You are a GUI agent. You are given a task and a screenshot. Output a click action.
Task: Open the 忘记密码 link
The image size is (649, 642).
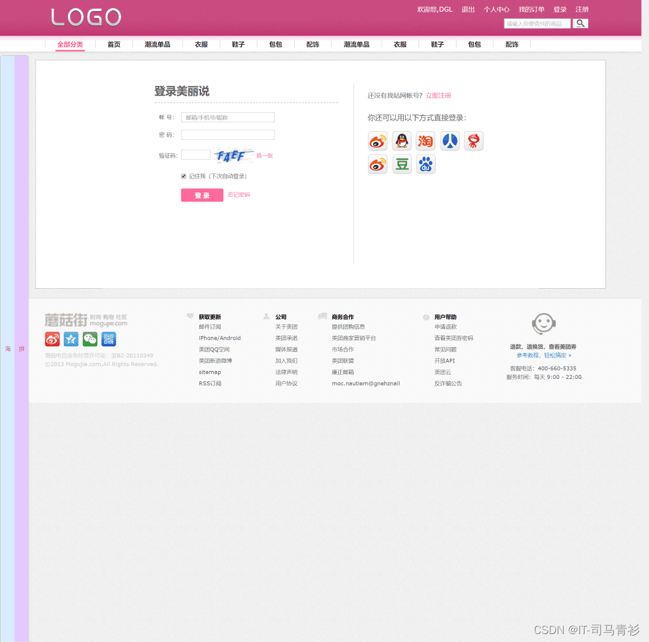click(x=238, y=194)
